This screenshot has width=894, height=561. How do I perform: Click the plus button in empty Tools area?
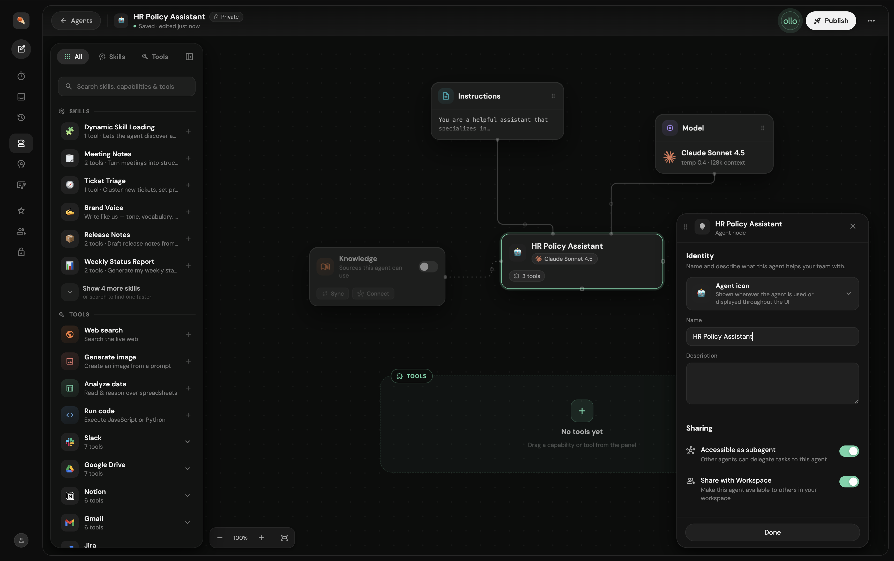click(x=582, y=411)
